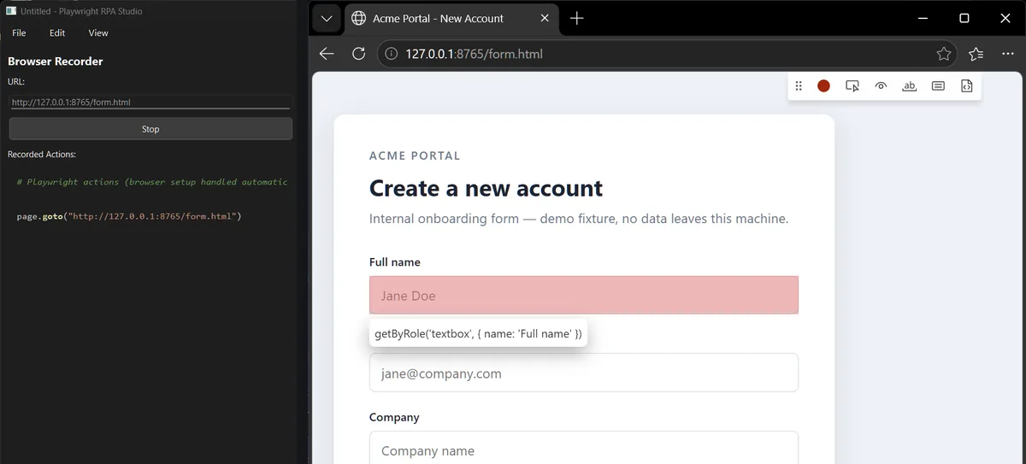Open the Edit menu in RPA Studio
The width and height of the screenshot is (1026, 464).
57,32
